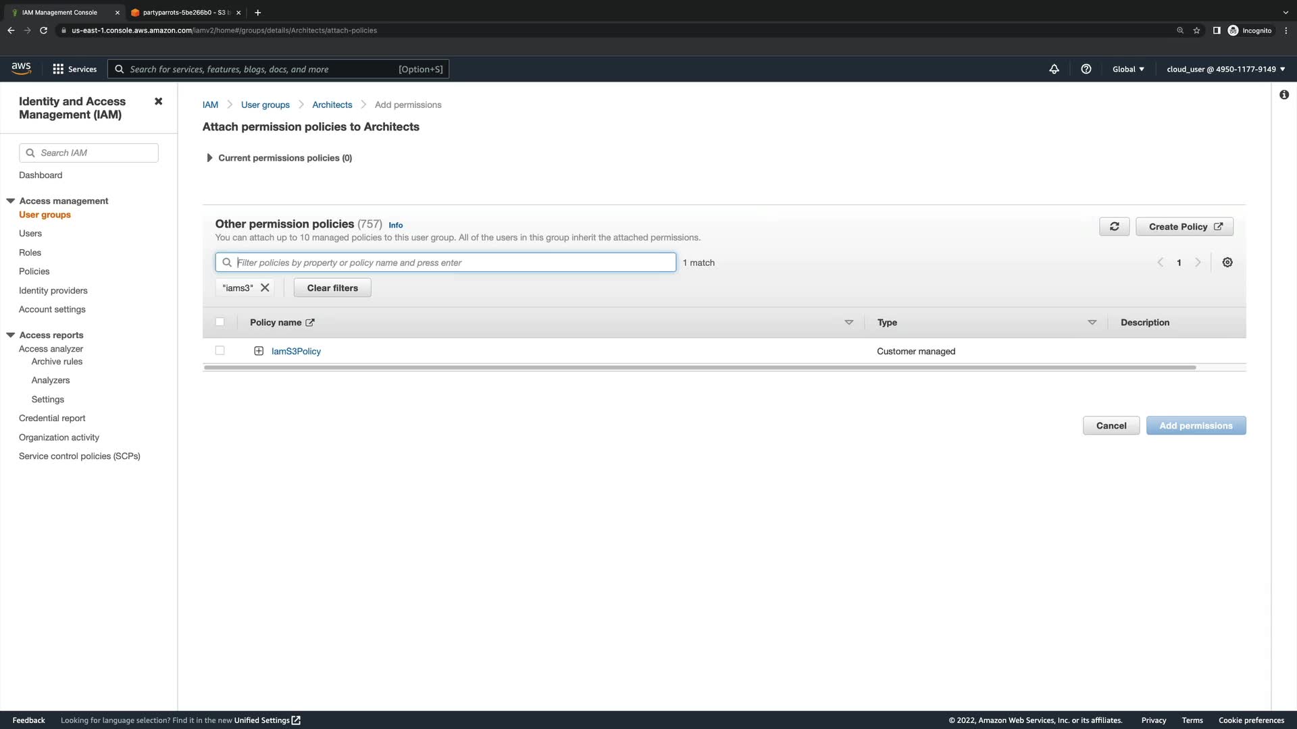
Task: Switch to the partyparrots S3 browser tab
Action: tap(182, 12)
